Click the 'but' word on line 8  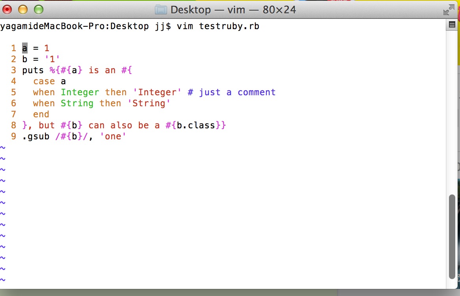pos(47,125)
